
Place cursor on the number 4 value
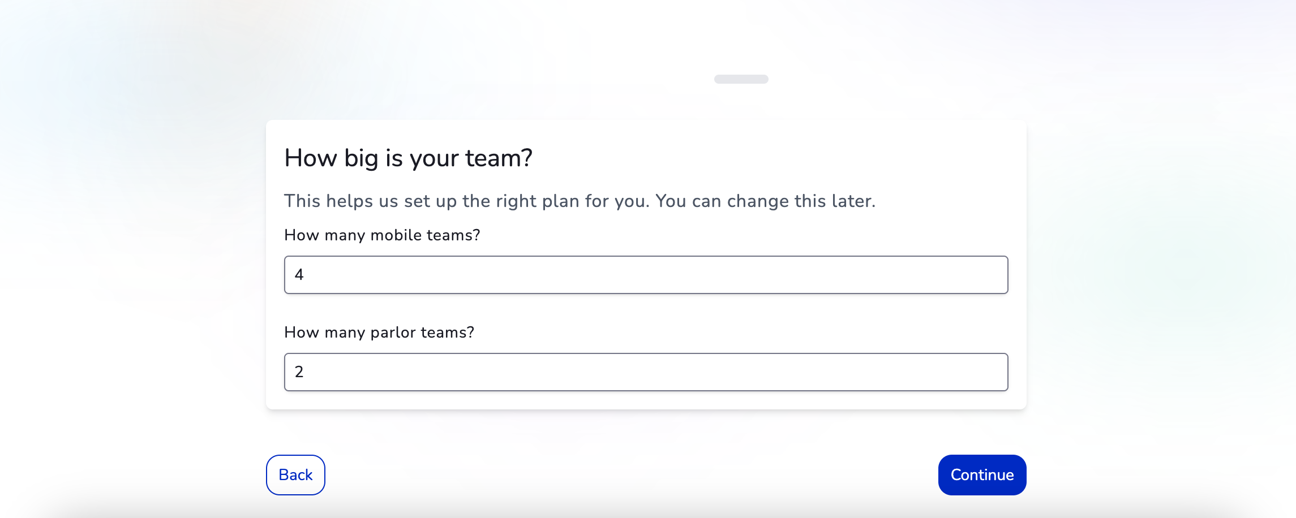coord(299,275)
